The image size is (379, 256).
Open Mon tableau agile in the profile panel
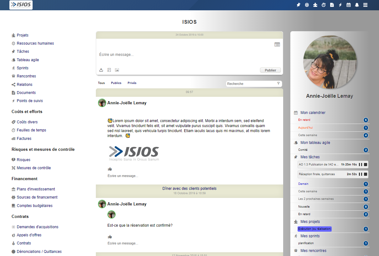click(315, 143)
